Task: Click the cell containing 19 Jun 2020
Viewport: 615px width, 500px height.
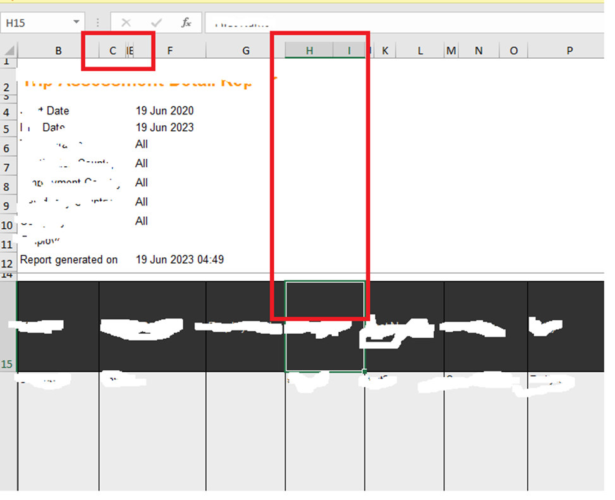Action: tap(165, 111)
